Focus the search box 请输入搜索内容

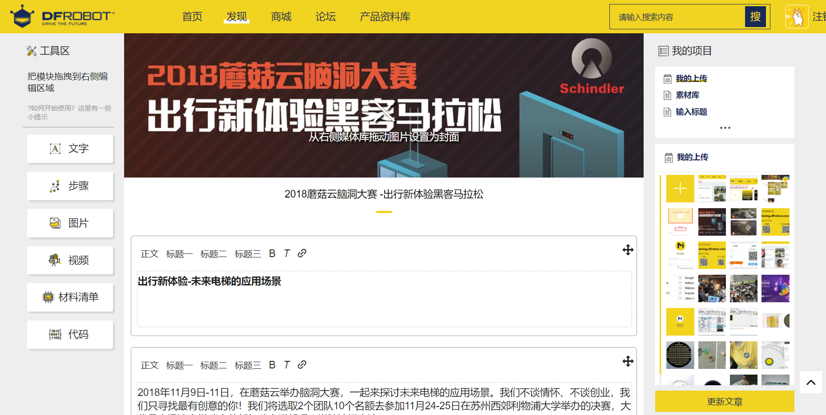(x=677, y=17)
